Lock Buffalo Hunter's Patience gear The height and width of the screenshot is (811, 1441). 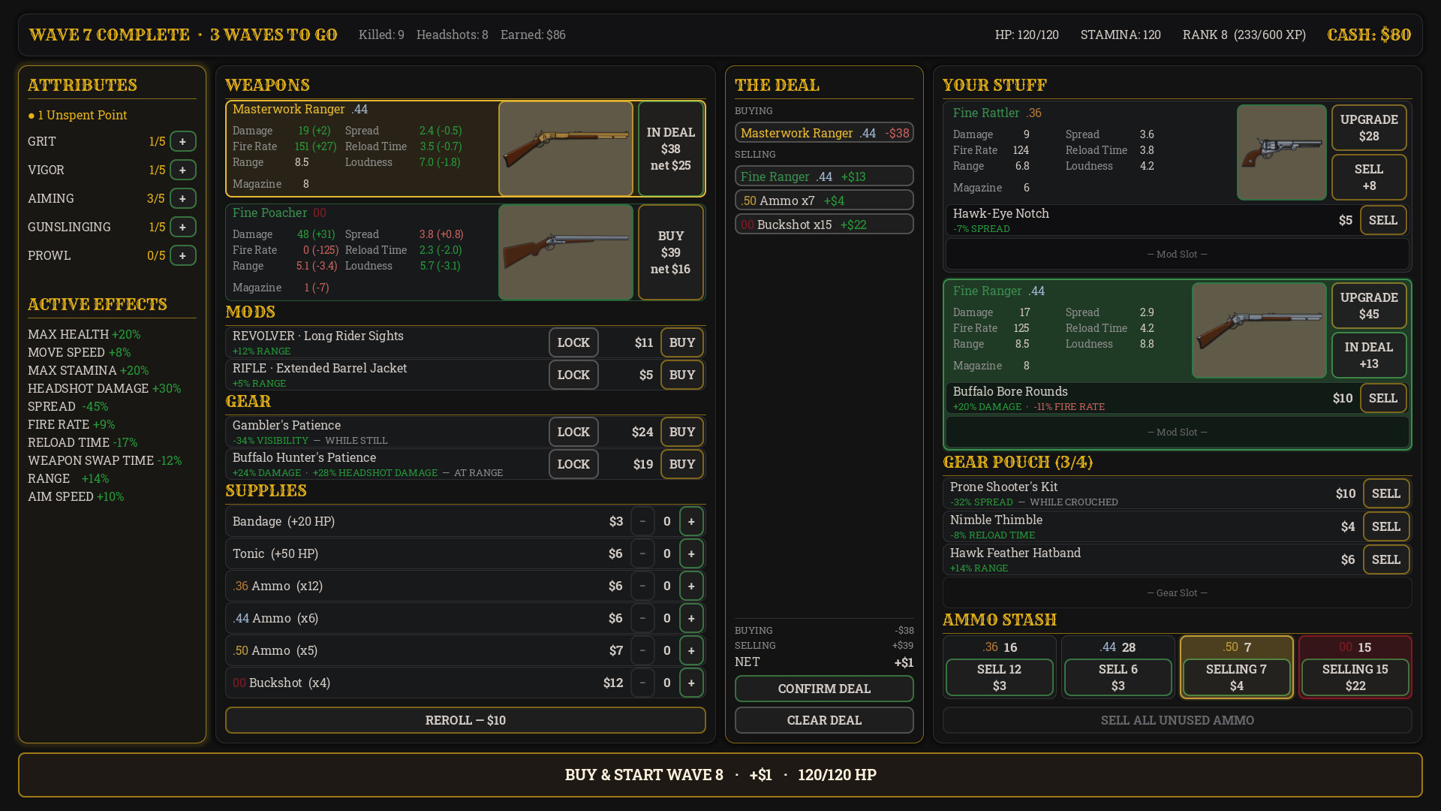(573, 464)
